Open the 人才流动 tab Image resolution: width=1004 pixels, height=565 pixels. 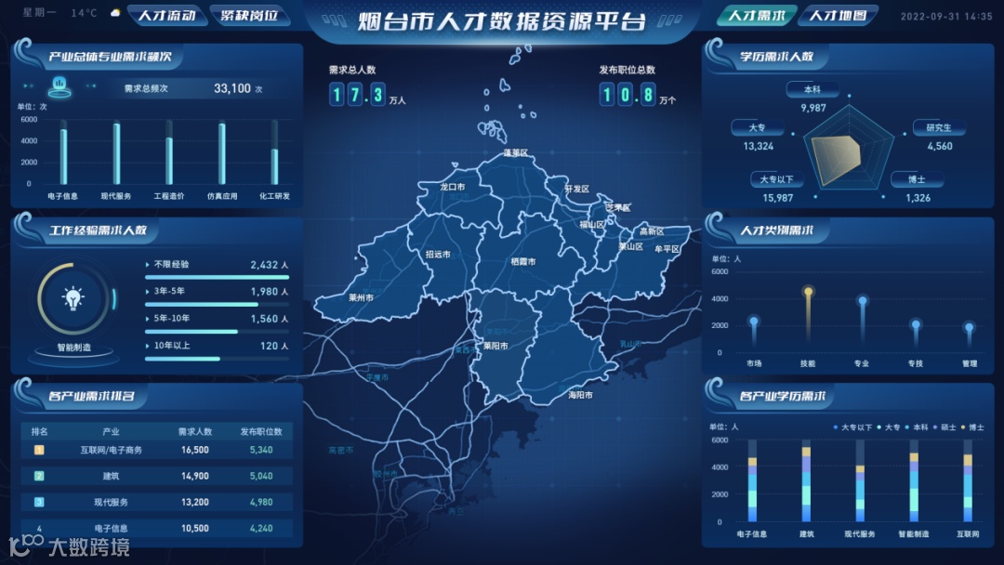pyautogui.click(x=166, y=16)
